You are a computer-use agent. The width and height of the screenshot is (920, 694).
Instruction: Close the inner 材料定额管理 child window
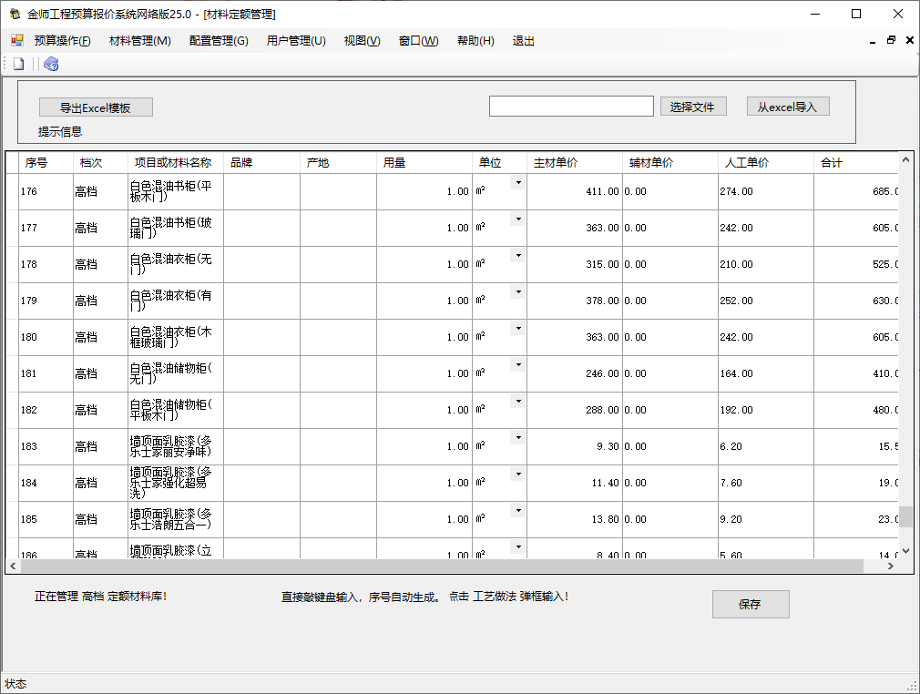(x=908, y=40)
